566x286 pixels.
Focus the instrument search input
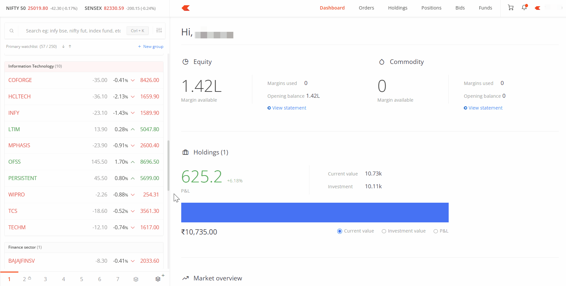(73, 31)
